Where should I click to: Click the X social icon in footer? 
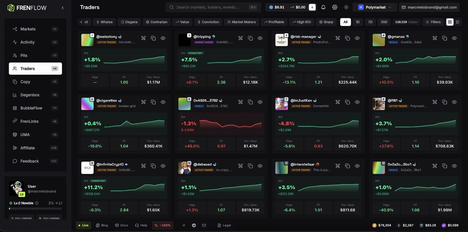coord(184,225)
